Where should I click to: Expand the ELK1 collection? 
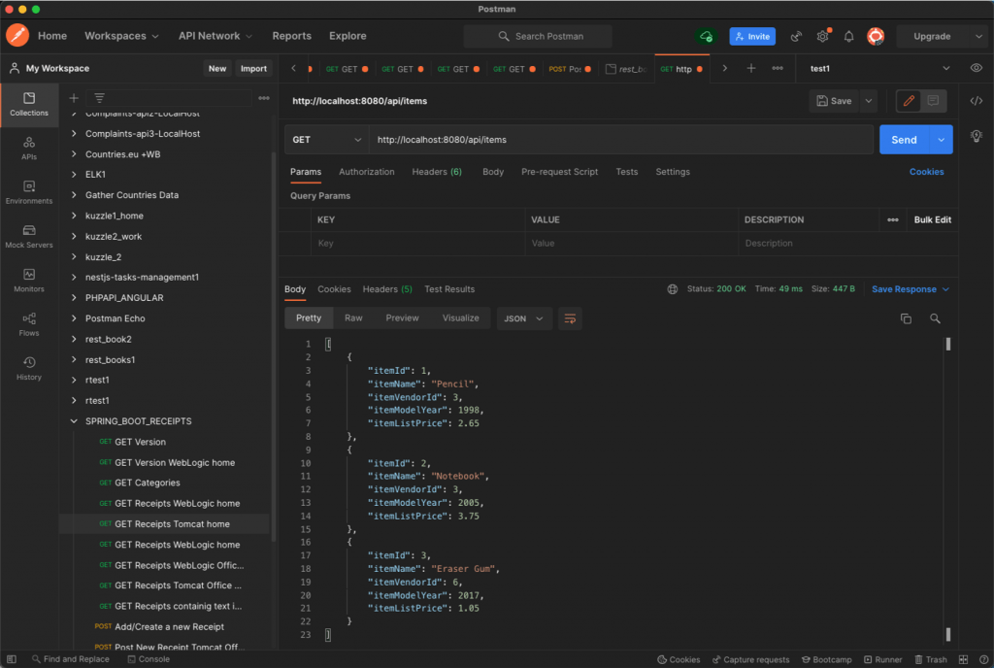pyautogui.click(x=74, y=175)
